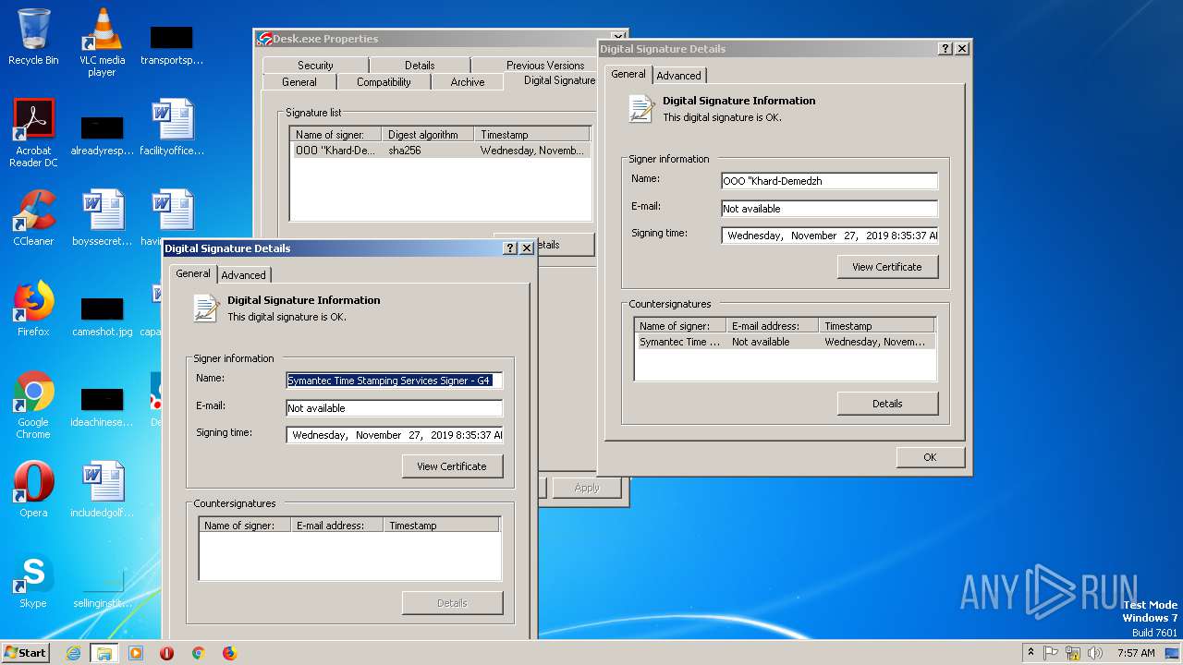Open Windows Media Player taskbar icon
This screenshot has height=665, width=1183.
point(136,653)
